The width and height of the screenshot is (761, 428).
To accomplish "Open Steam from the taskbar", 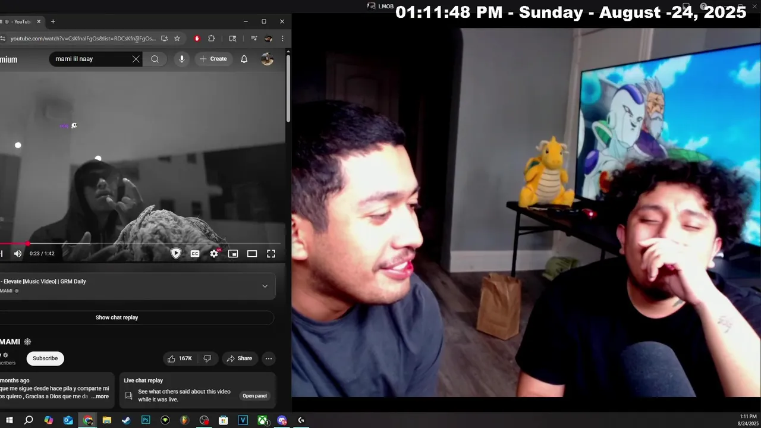I will pyautogui.click(x=126, y=420).
